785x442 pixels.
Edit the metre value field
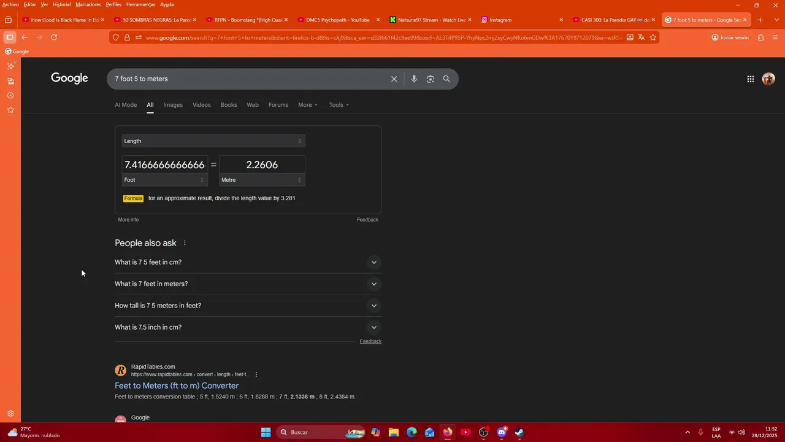tap(262, 165)
